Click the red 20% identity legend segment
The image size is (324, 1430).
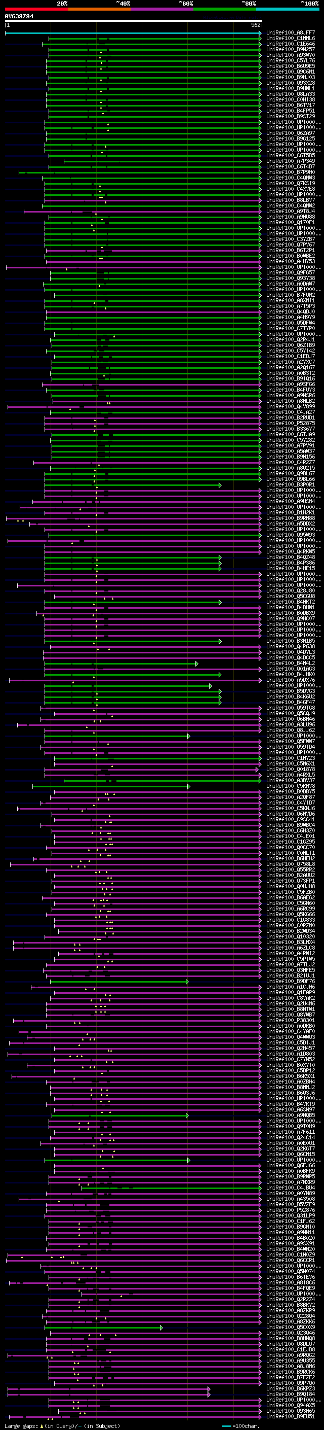pyautogui.click(x=36, y=9)
